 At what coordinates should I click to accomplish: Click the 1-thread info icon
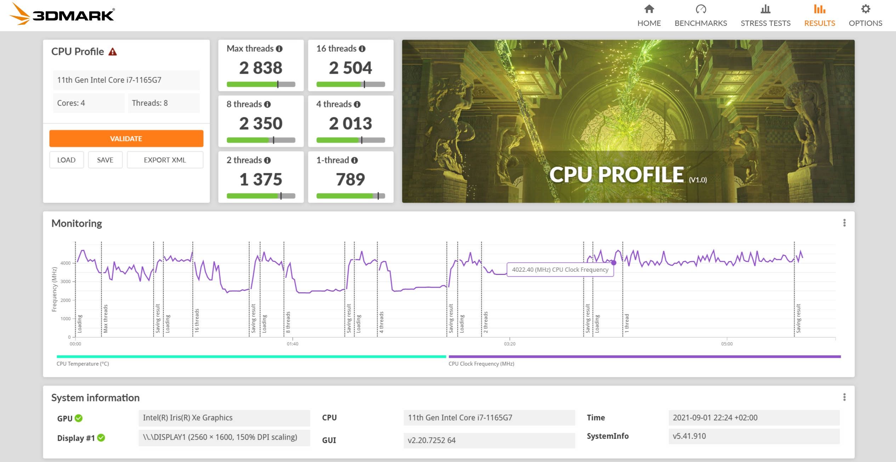click(x=354, y=160)
